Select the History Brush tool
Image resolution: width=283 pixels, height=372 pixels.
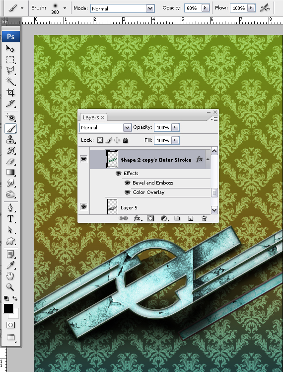(10, 150)
